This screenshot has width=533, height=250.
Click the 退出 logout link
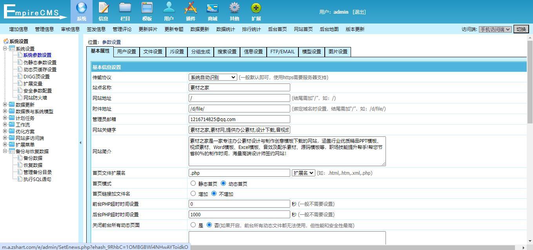coord(359,12)
